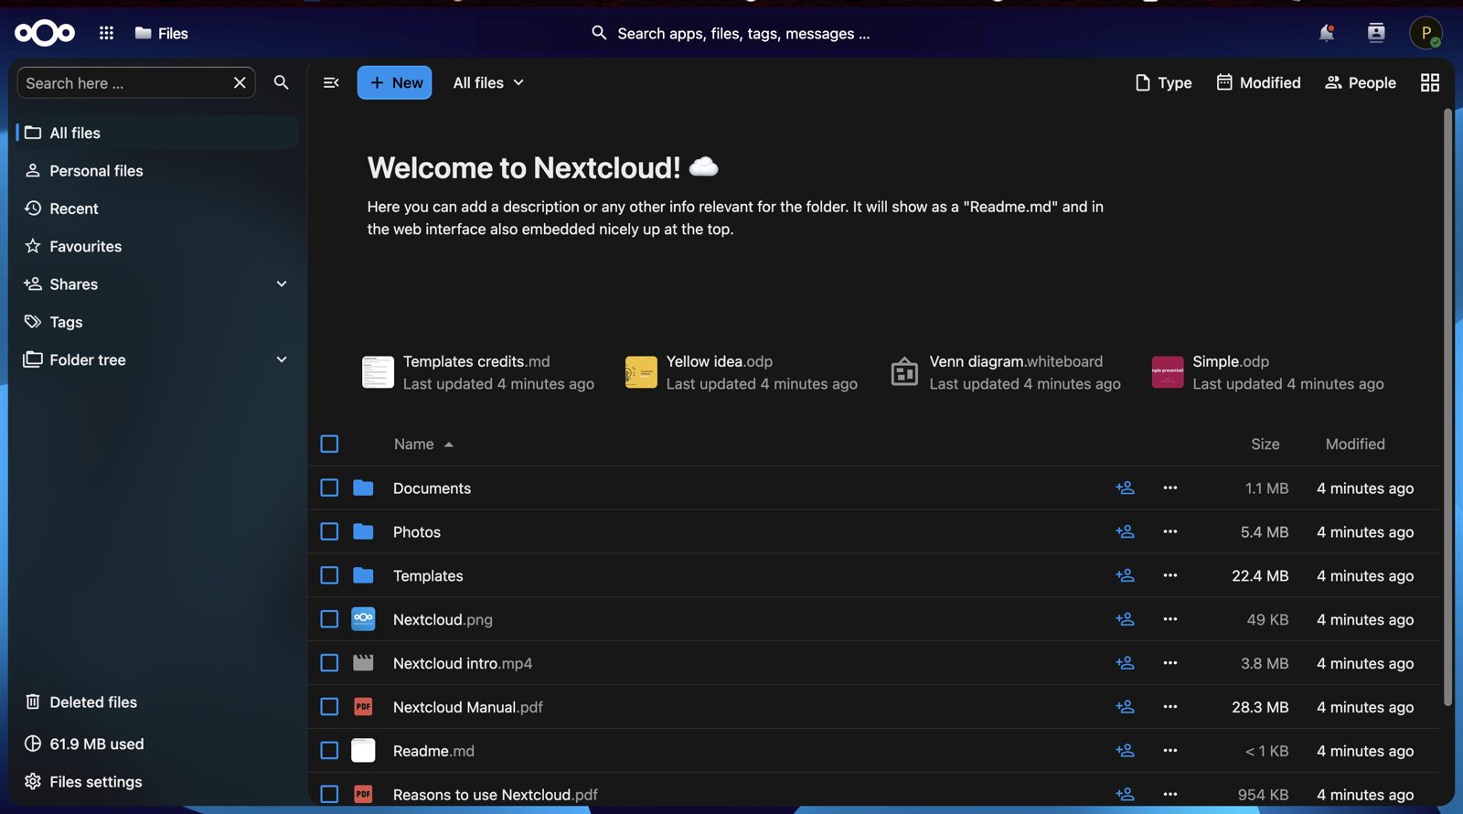Open the Nextcloud logo home link
Screen dimensions: 1463x814
[45, 33]
